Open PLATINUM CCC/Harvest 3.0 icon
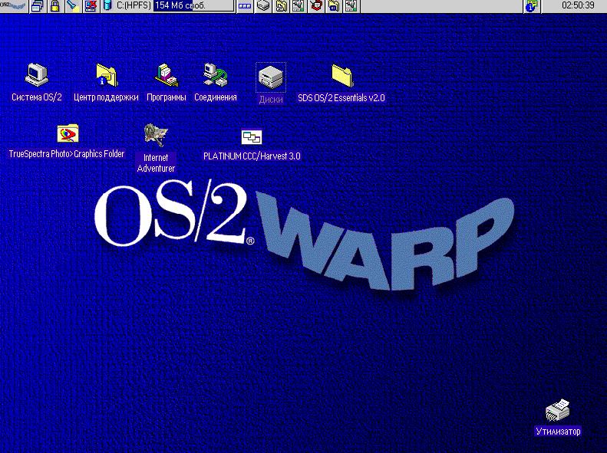The width and height of the screenshot is (607, 453). (252, 137)
